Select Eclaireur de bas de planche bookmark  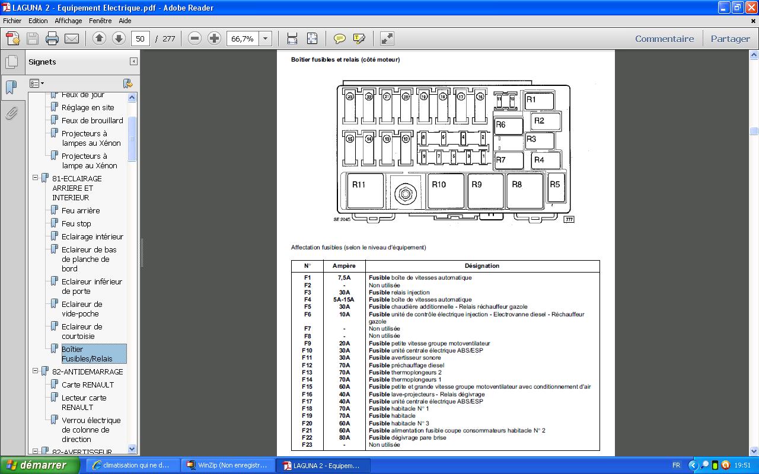(89, 259)
